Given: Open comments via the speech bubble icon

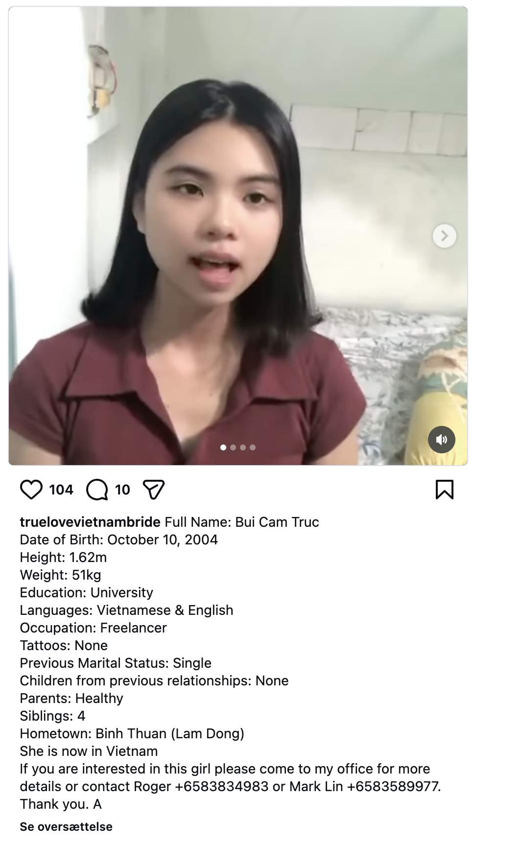Looking at the screenshot, I should tap(97, 490).
